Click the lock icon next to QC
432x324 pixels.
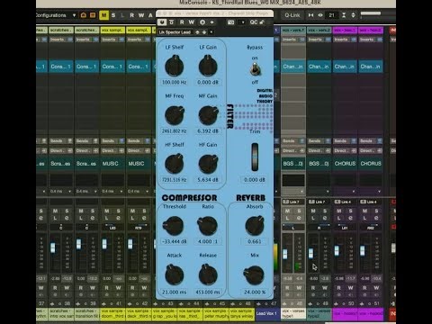click(x=262, y=22)
